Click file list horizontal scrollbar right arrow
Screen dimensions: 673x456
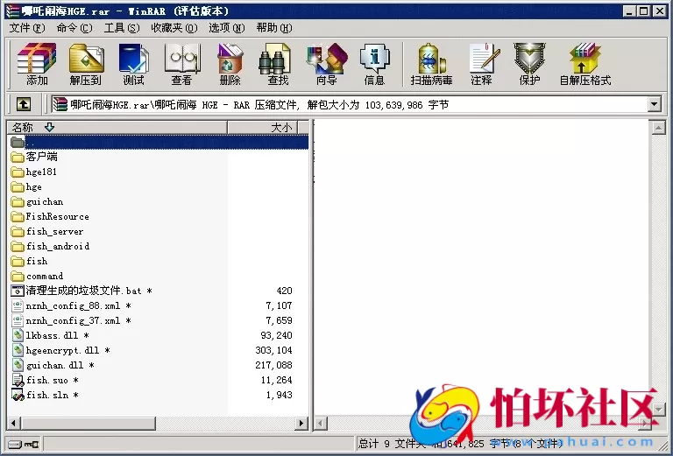[301, 424]
